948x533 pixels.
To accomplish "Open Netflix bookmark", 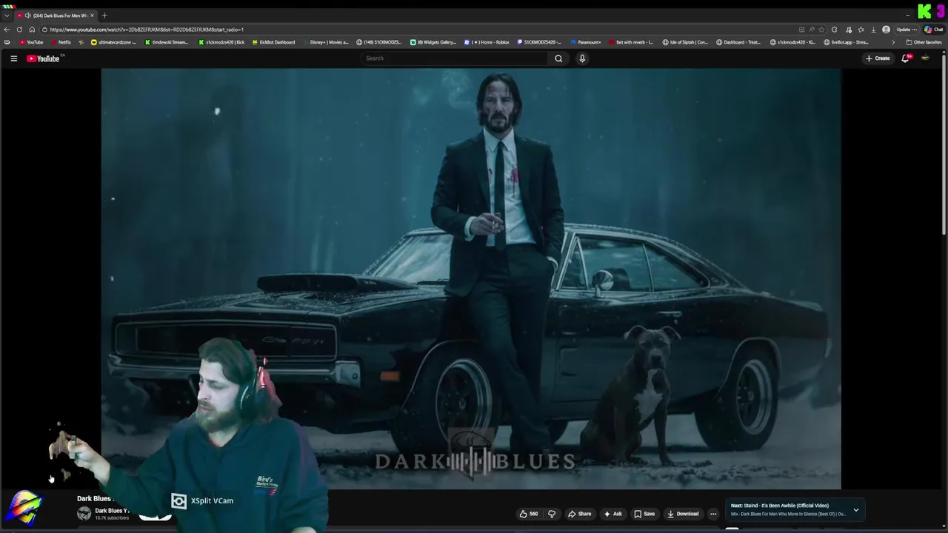I will point(61,42).
